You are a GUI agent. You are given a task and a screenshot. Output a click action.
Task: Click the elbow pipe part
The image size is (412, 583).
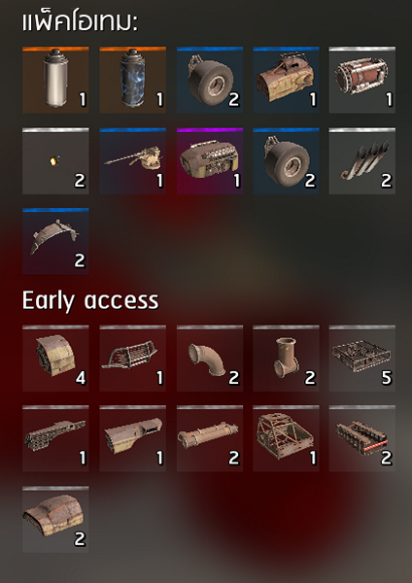[x=210, y=359]
